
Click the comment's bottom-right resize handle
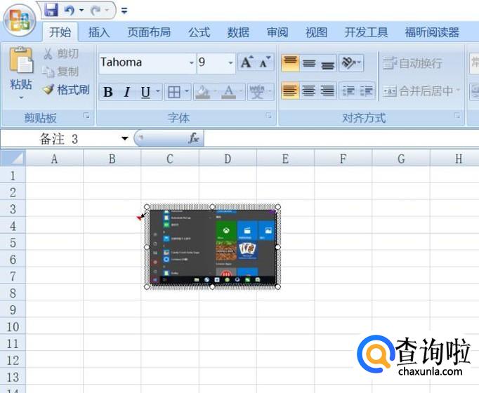pyautogui.click(x=277, y=287)
